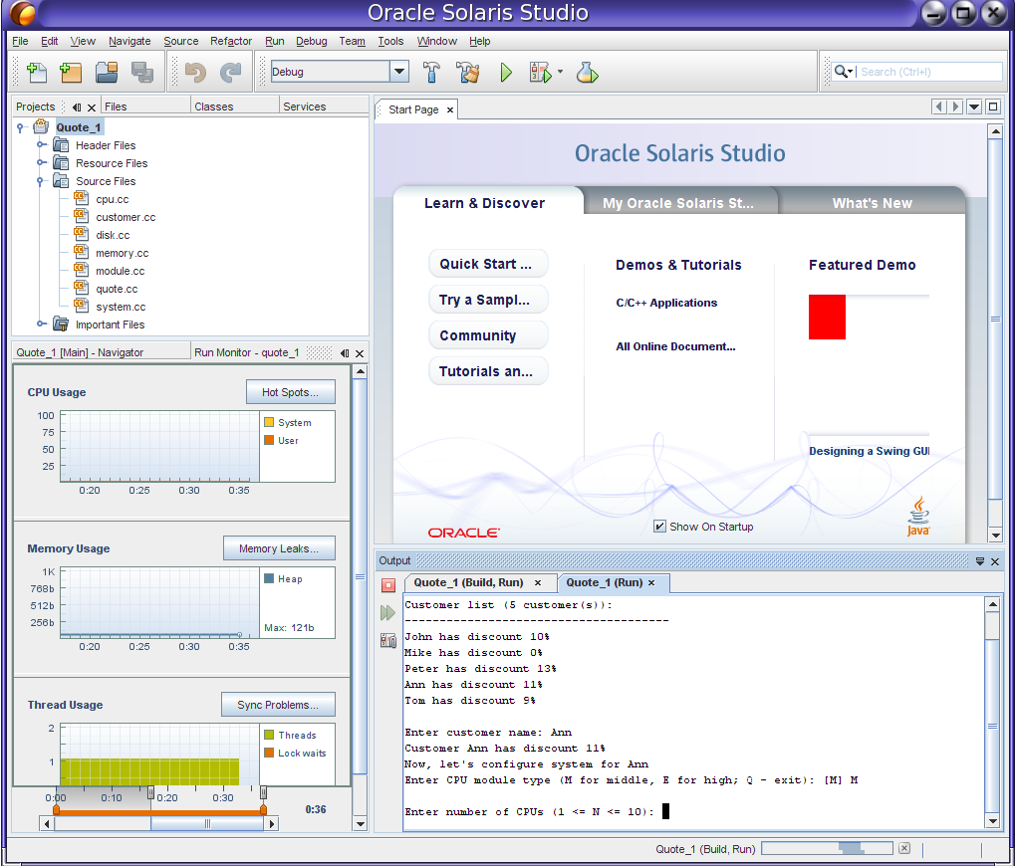Run the project with green arrow

click(506, 72)
